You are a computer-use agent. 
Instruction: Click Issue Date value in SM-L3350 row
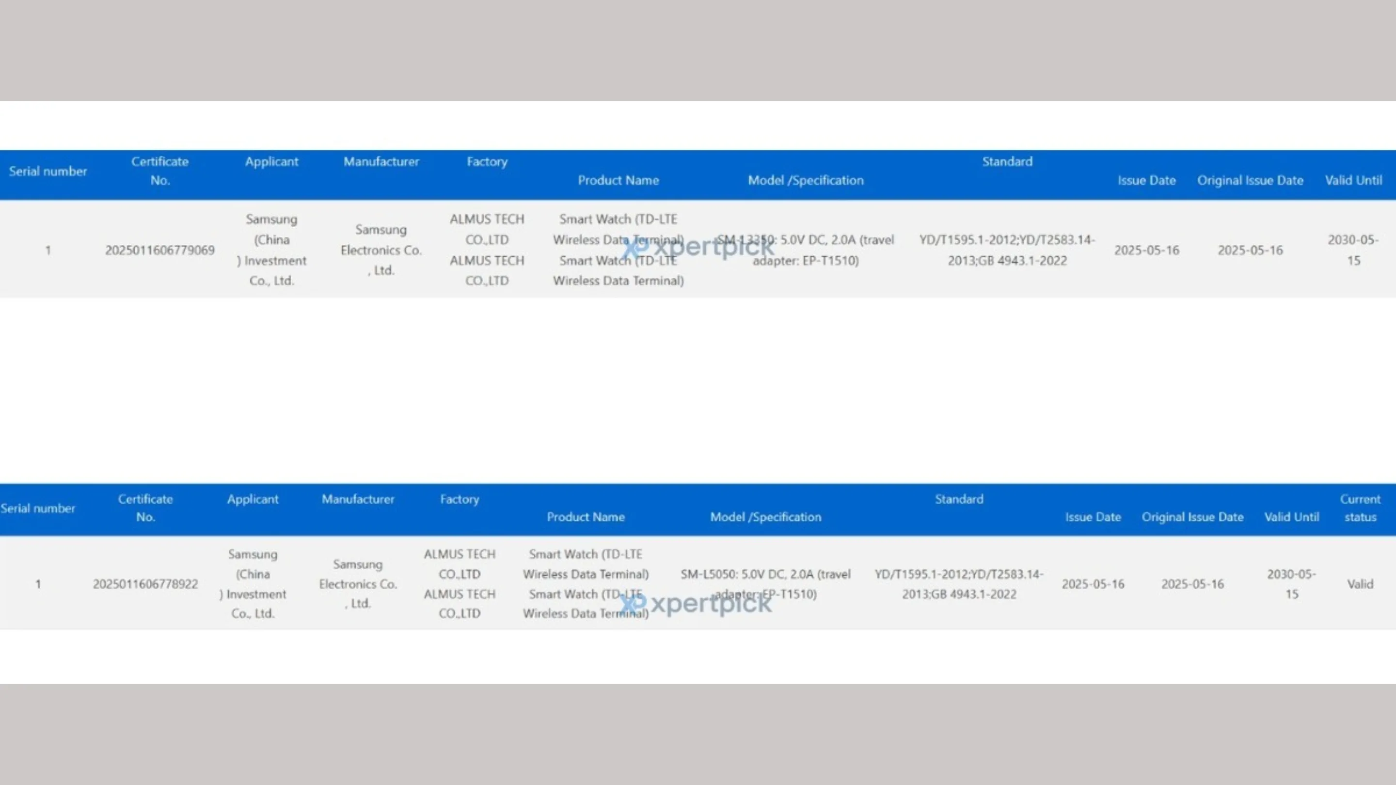click(1147, 250)
